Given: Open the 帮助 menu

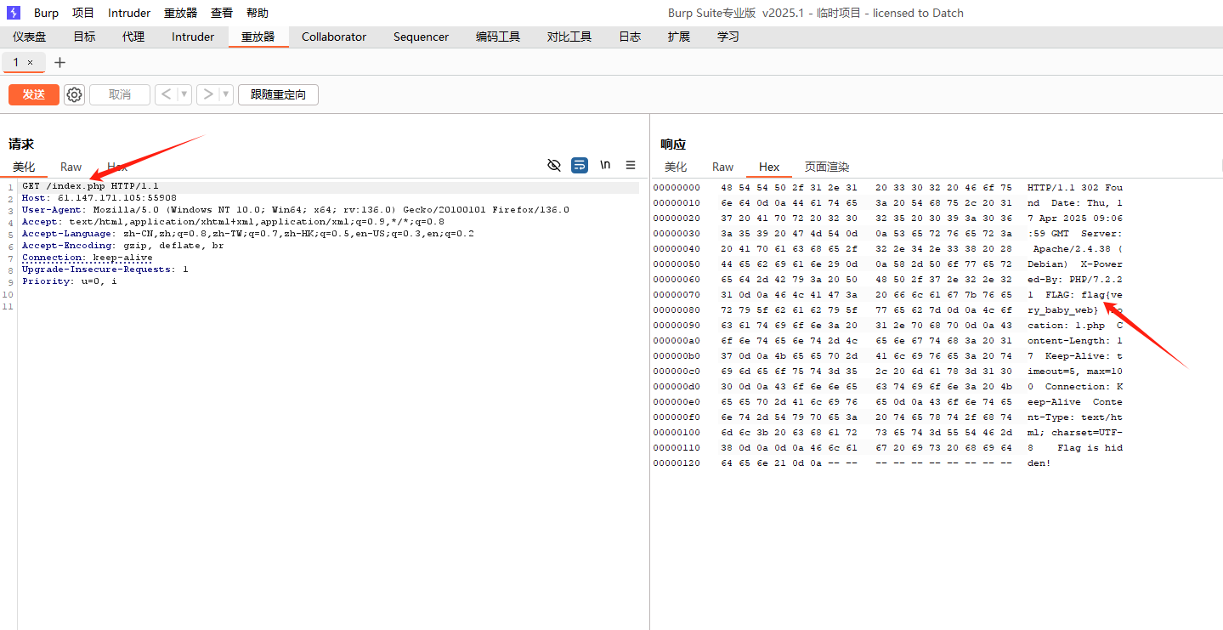Looking at the screenshot, I should point(257,13).
